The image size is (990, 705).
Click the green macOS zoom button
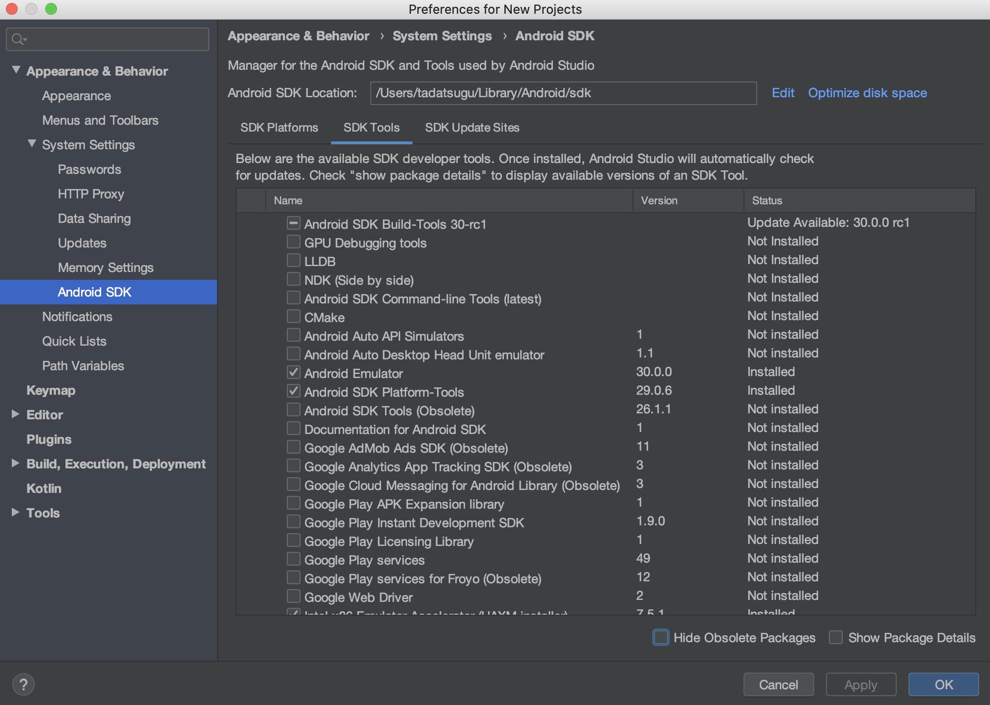pos(51,9)
